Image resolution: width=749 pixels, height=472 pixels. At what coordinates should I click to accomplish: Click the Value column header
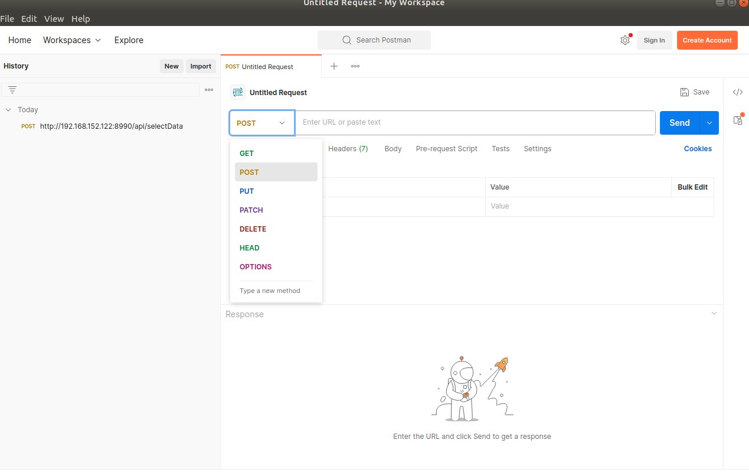pyautogui.click(x=500, y=187)
